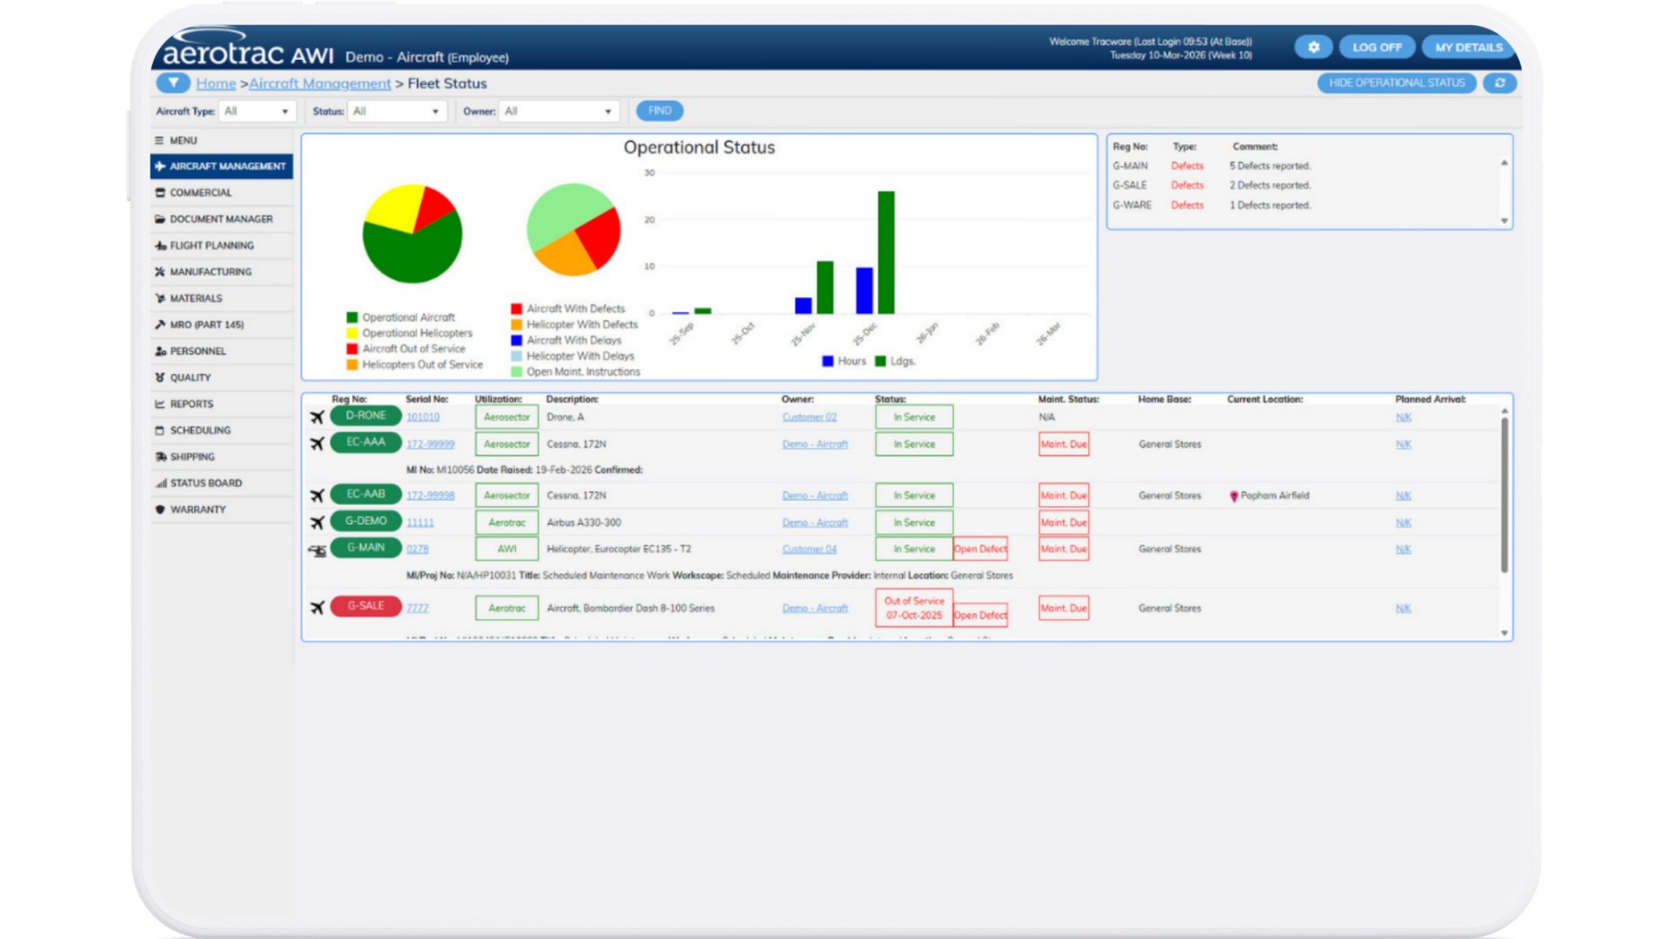Click the Shipping truck icon

[160, 457]
